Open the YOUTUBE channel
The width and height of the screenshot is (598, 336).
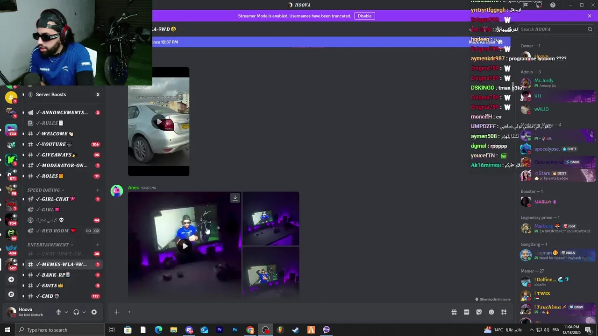[63, 144]
